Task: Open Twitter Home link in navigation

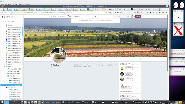Action: [53, 16]
